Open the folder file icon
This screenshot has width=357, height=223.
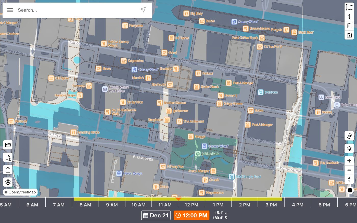8,145
